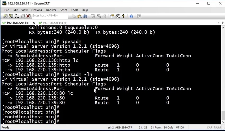This screenshot has width=225, height=131.
Task: Click the last toolbar icon after Help
Action: click(x=139, y=16)
